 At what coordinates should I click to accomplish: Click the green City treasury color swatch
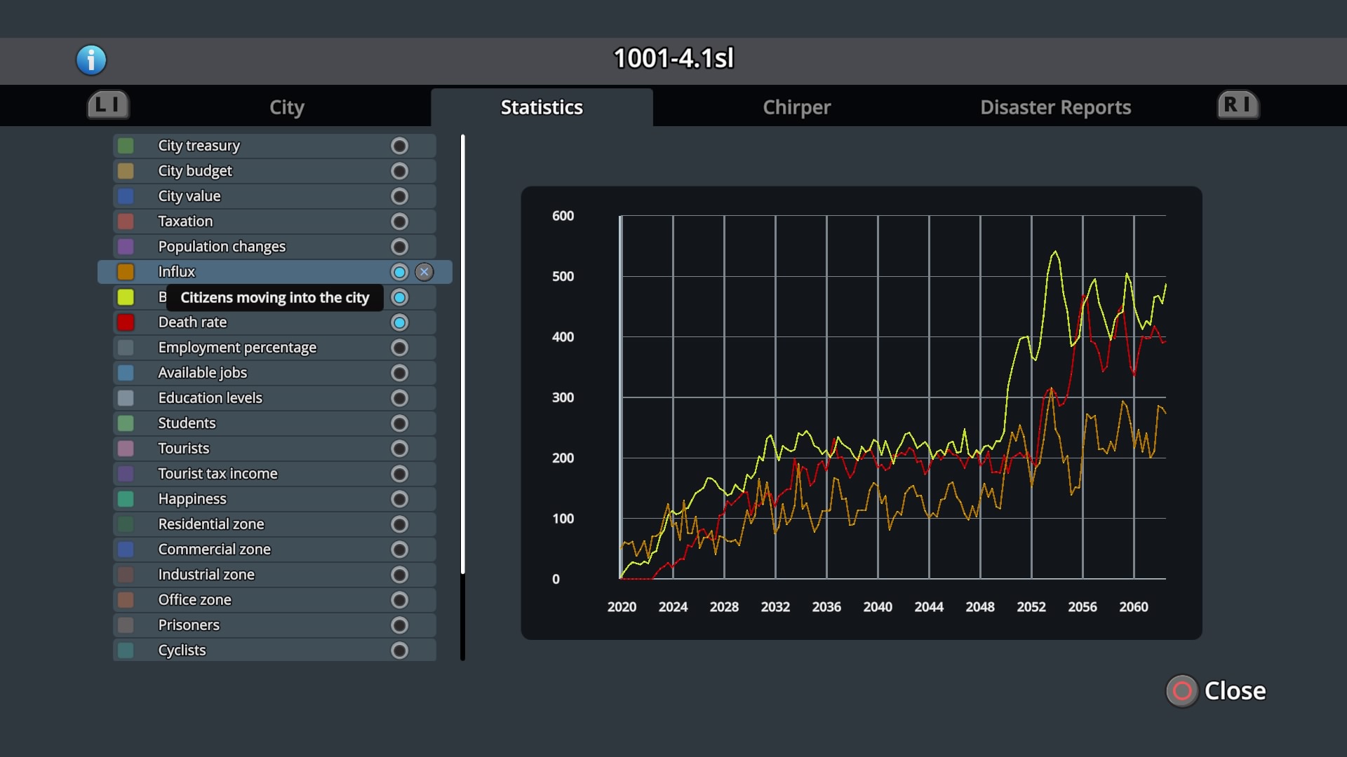click(126, 146)
